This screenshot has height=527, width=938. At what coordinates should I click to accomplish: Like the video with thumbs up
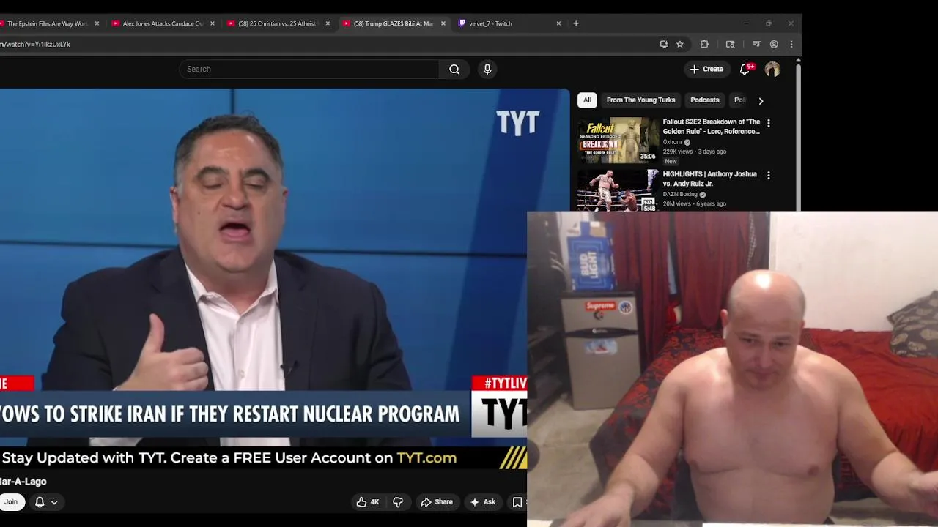[x=368, y=502]
